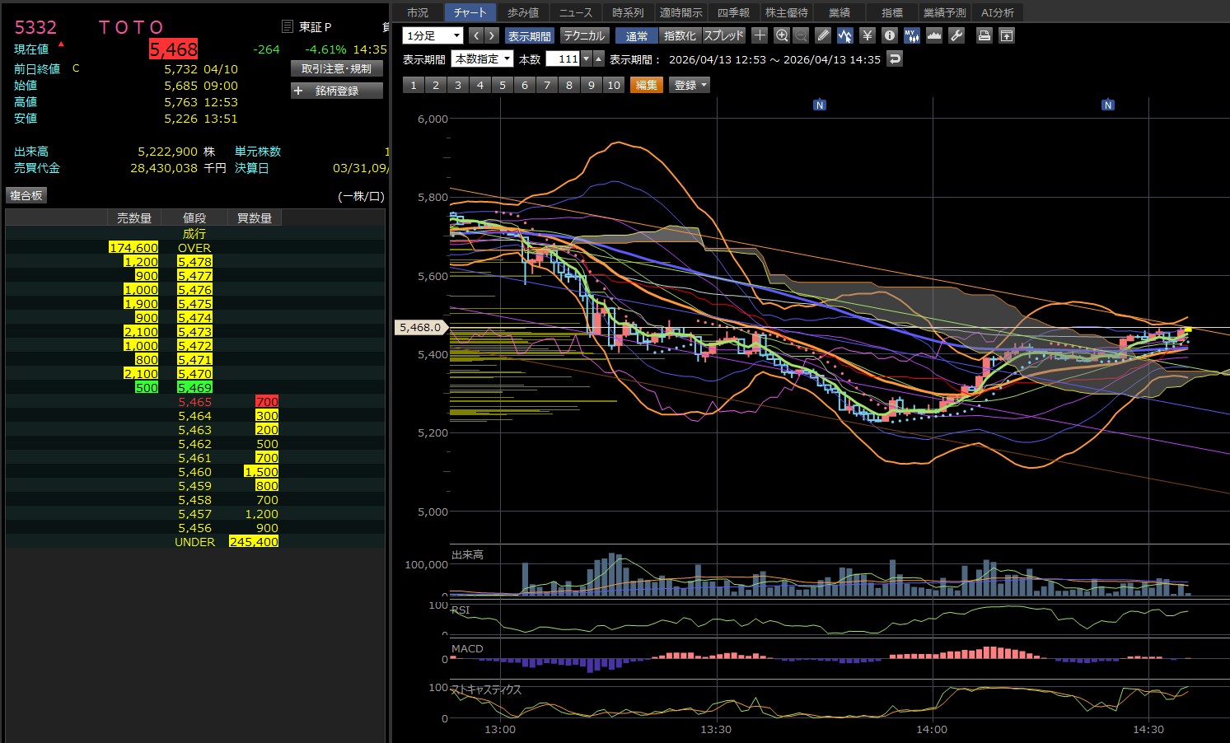Toggle the 通常 chart mode
The width and height of the screenshot is (1230, 743).
636,35
